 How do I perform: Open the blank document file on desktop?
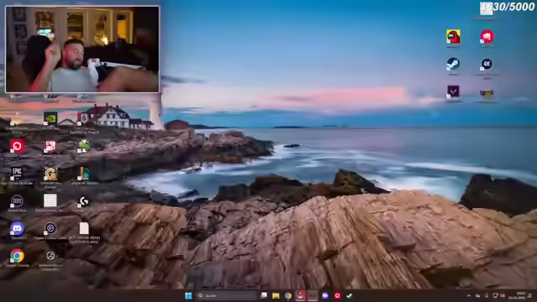(84, 228)
